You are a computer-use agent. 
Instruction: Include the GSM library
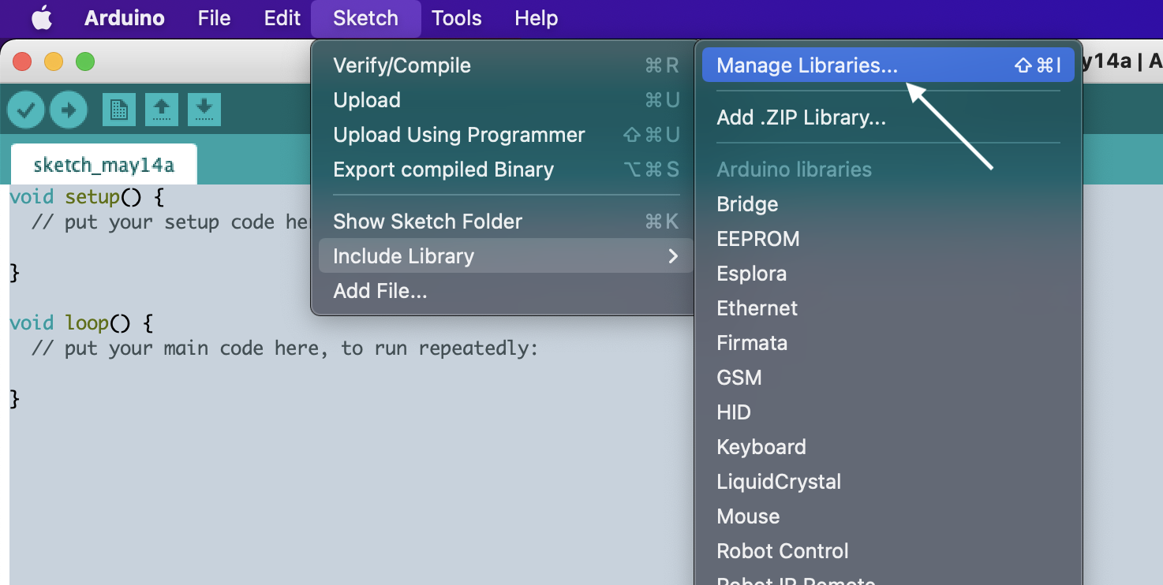(888, 378)
